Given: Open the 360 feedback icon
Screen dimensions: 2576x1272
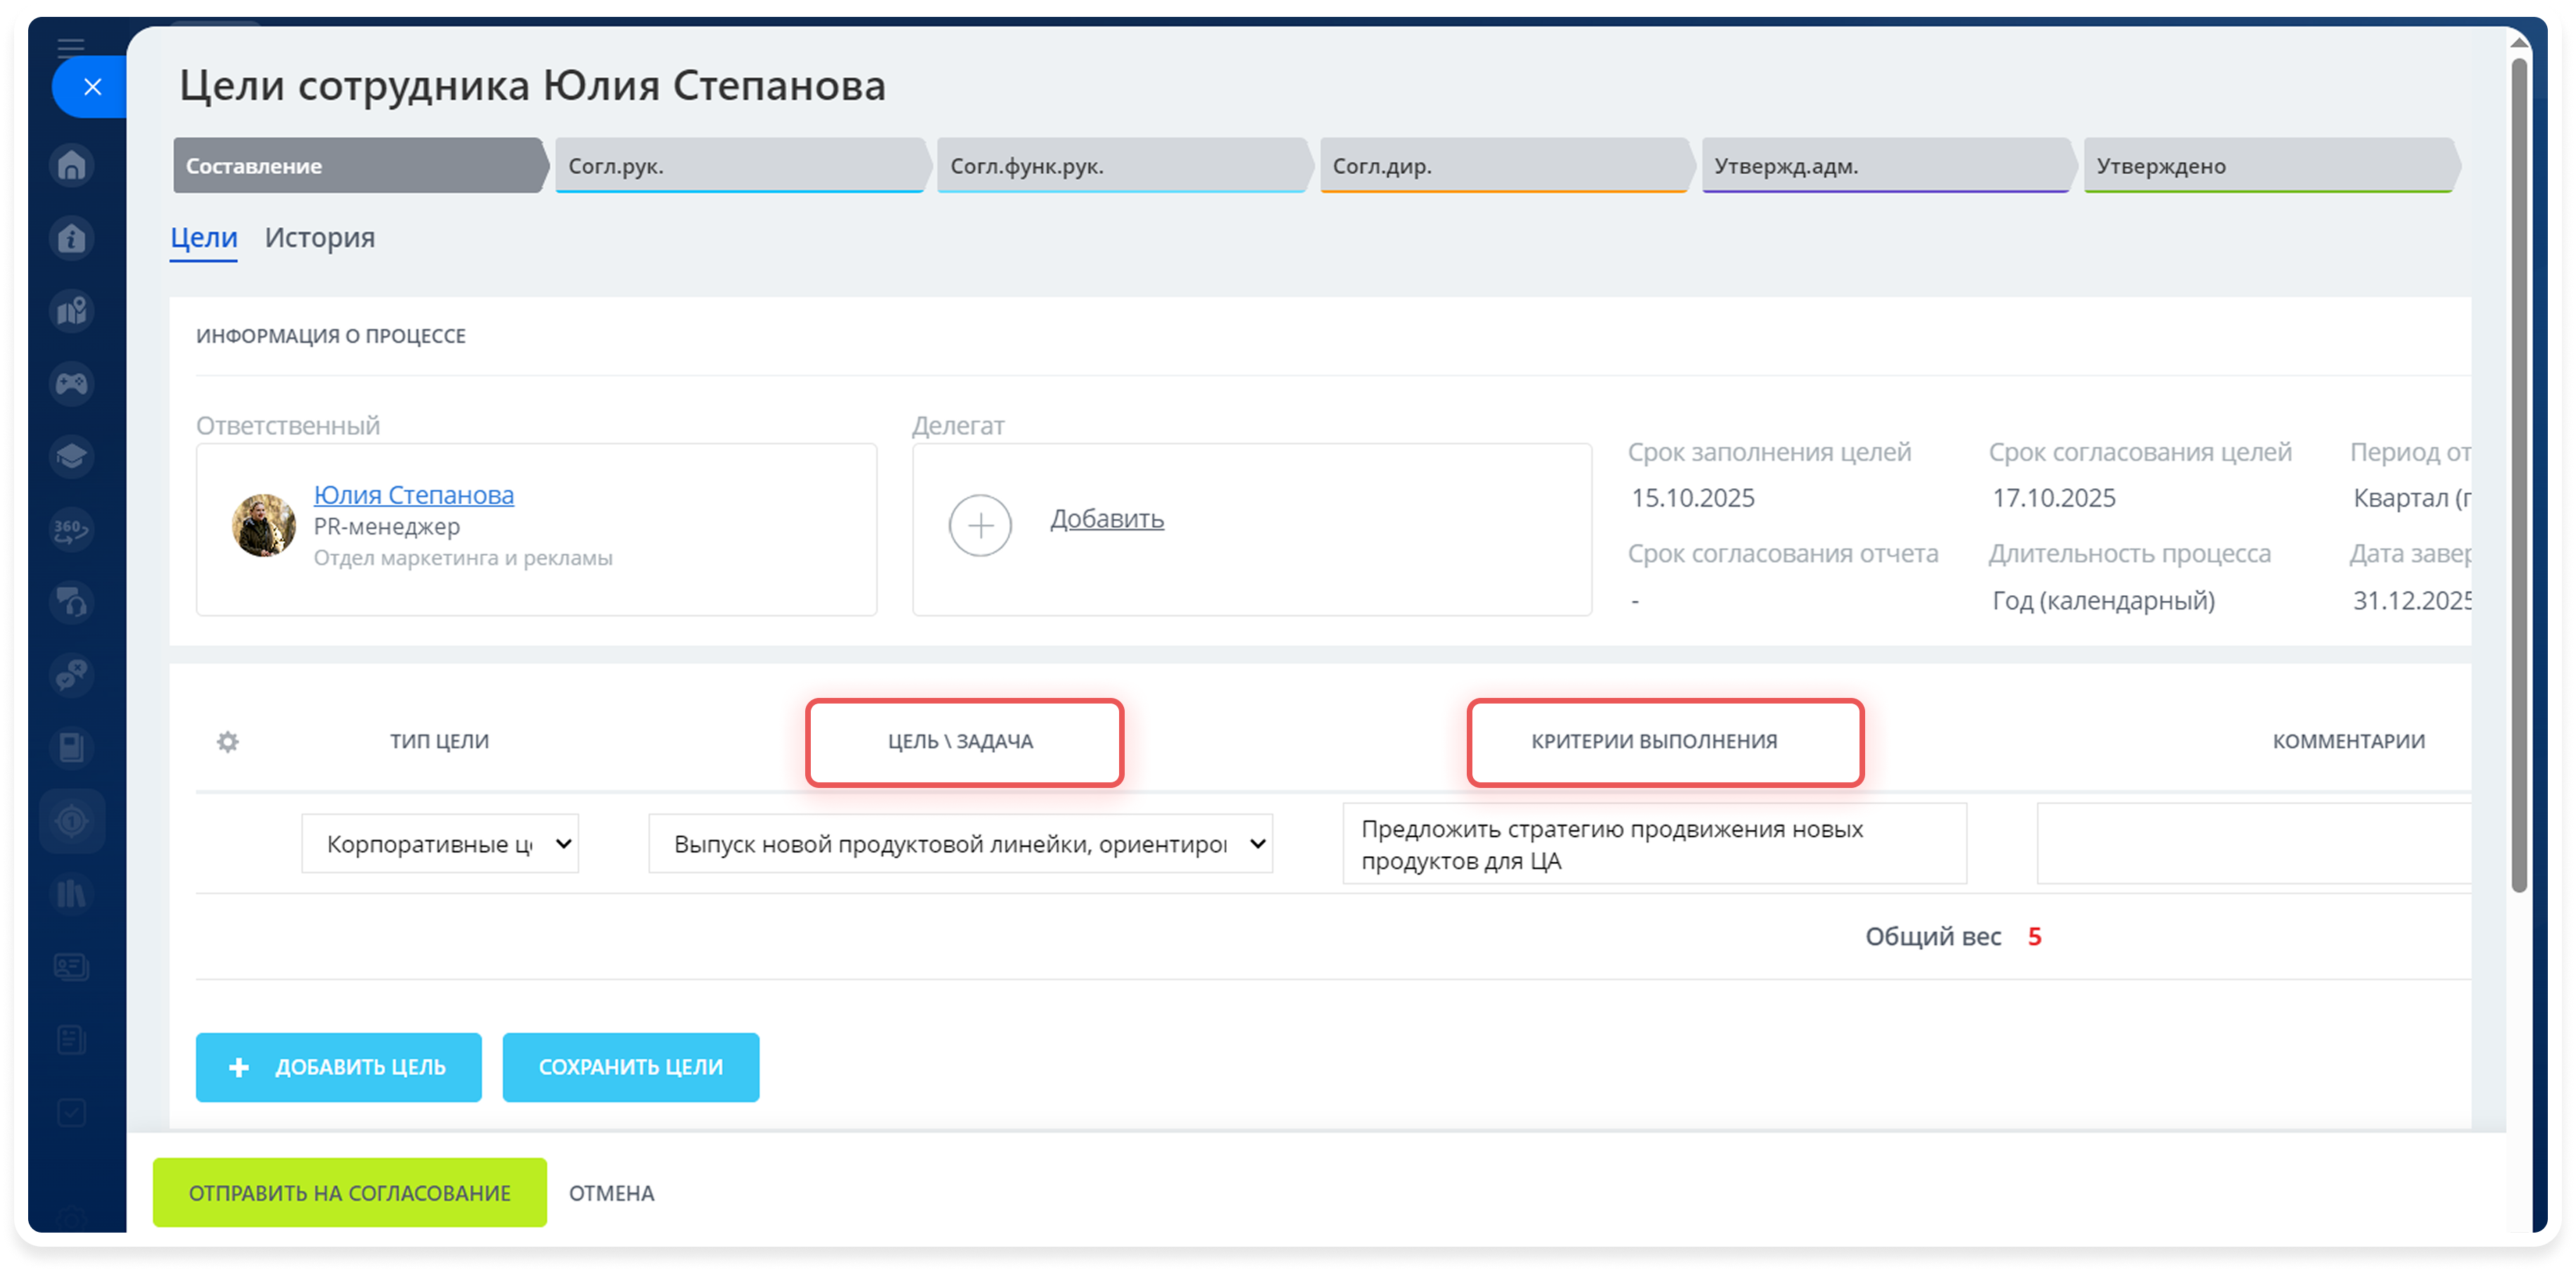Looking at the screenshot, I should tap(72, 530).
